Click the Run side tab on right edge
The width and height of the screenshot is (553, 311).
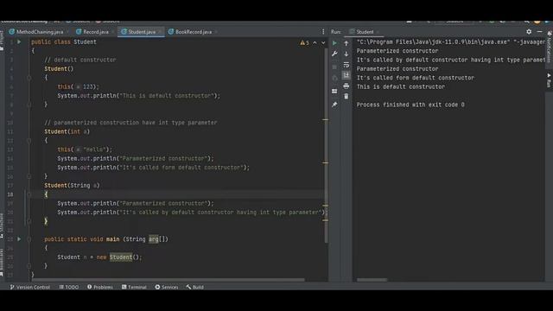[x=550, y=80]
